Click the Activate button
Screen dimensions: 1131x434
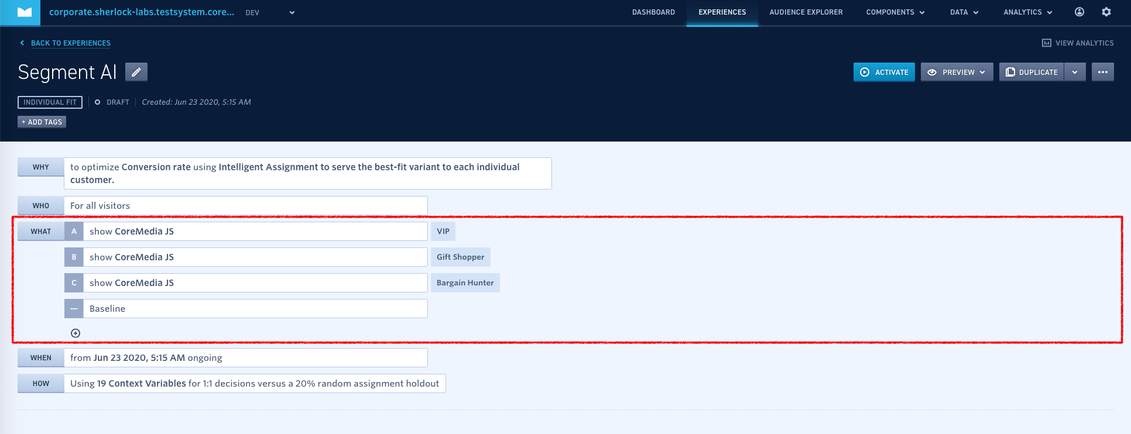pyautogui.click(x=884, y=72)
